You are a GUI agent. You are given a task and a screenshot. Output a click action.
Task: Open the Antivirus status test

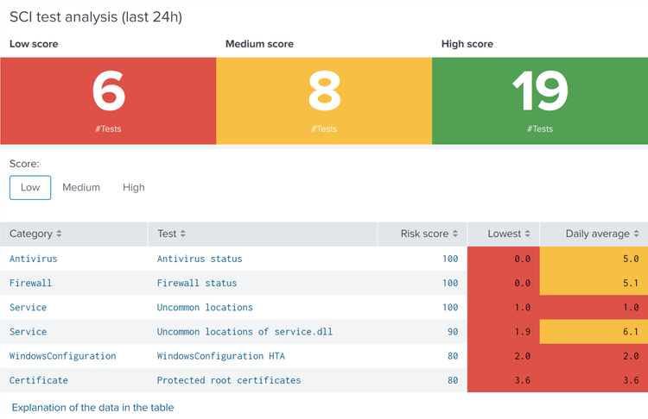[200, 259]
